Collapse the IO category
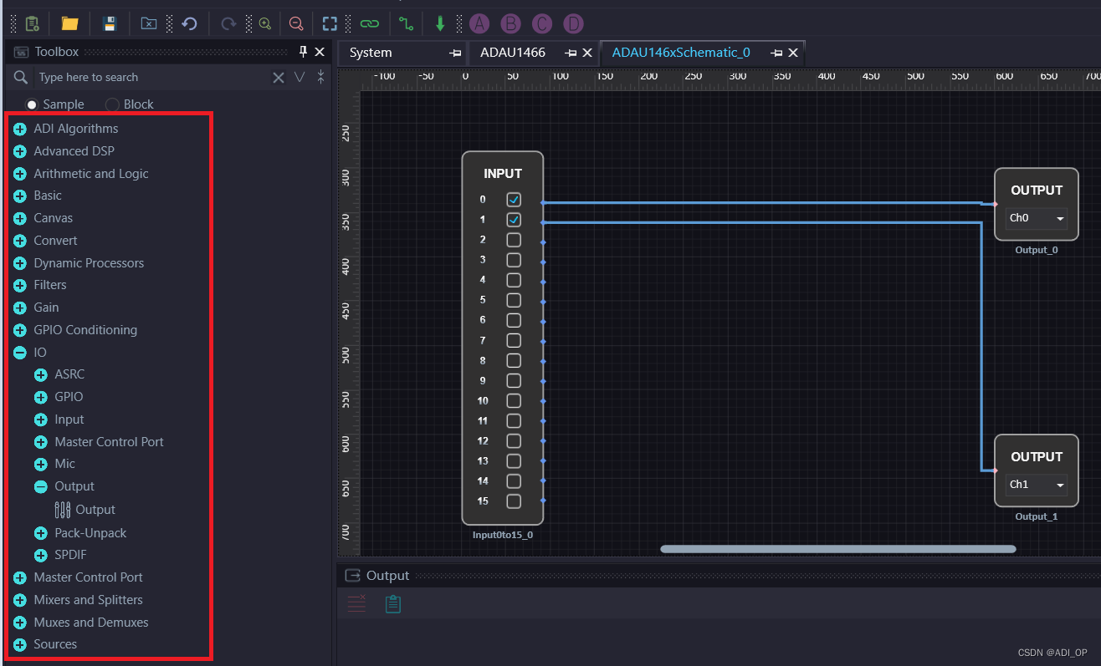Screen dimensions: 1101x666 pyautogui.click(x=20, y=353)
